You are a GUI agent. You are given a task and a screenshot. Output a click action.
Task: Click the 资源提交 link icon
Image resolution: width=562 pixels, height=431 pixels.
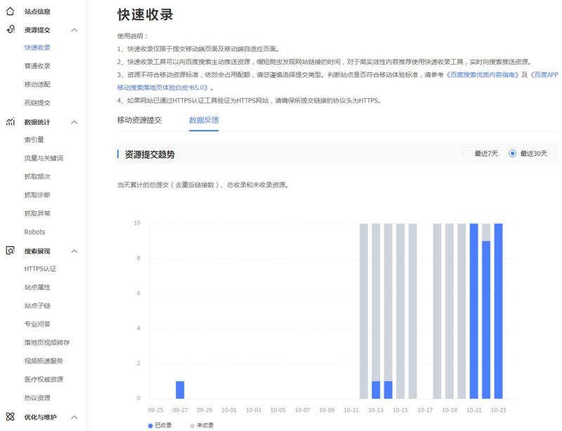10,29
